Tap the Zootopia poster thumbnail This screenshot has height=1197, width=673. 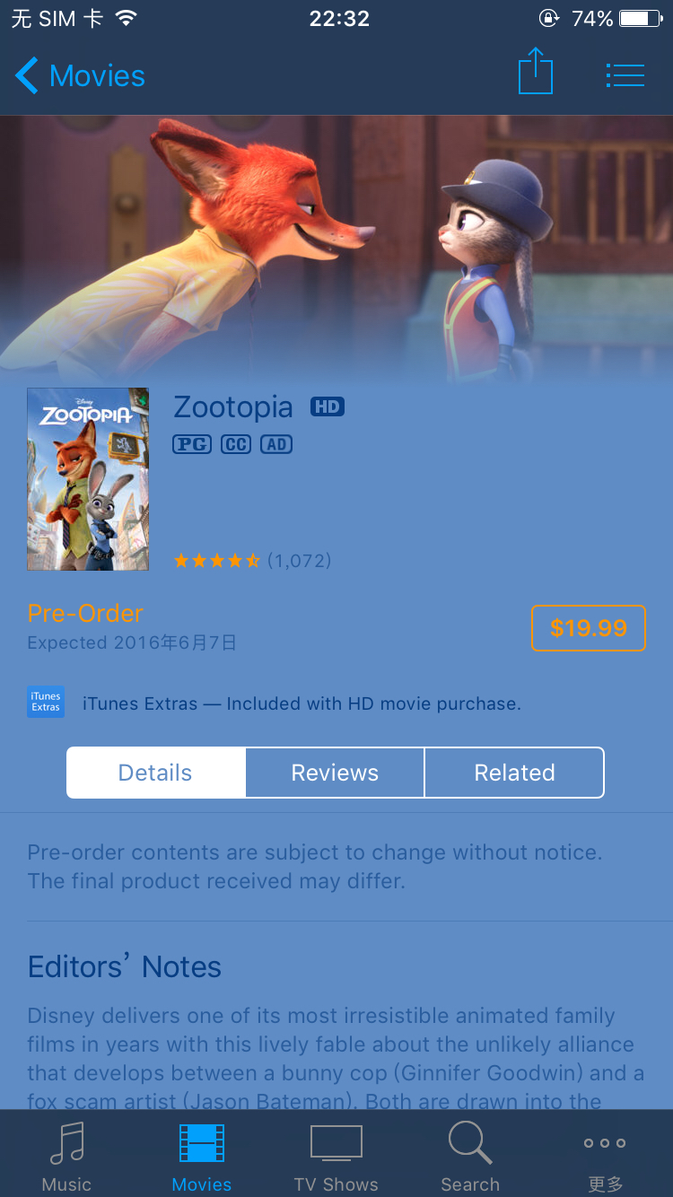tap(88, 479)
